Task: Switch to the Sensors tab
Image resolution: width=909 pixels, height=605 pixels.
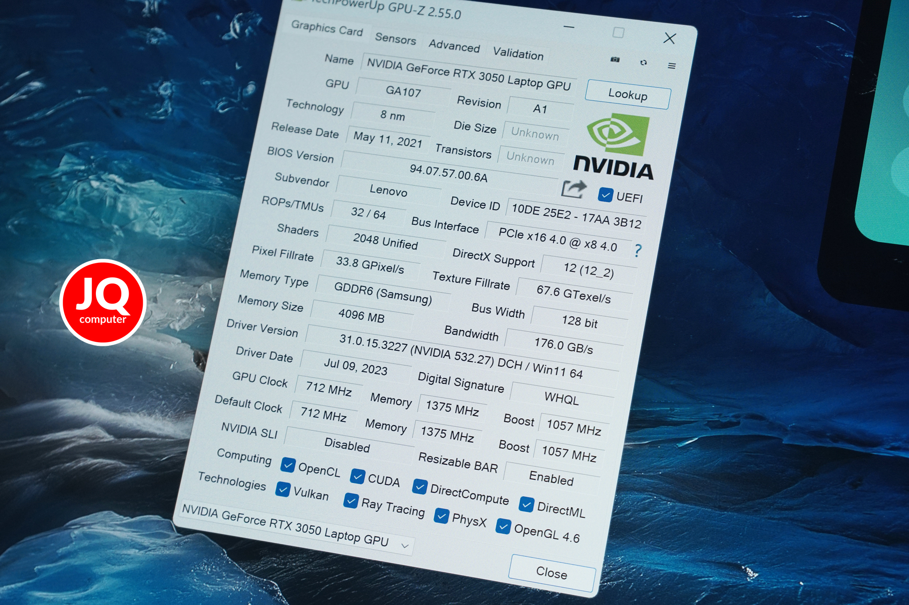Action: click(395, 39)
